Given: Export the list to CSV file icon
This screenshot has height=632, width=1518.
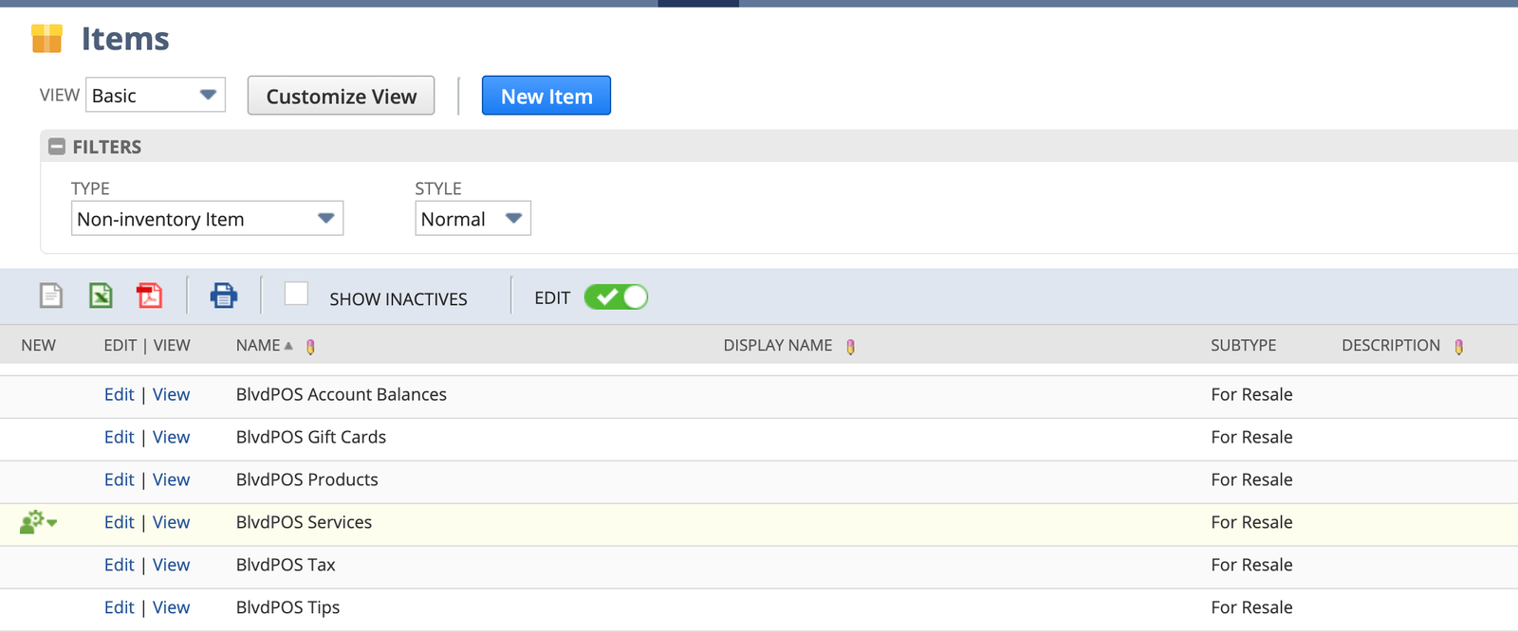Looking at the screenshot, I should pyautogui.click(x=51, y=296).
